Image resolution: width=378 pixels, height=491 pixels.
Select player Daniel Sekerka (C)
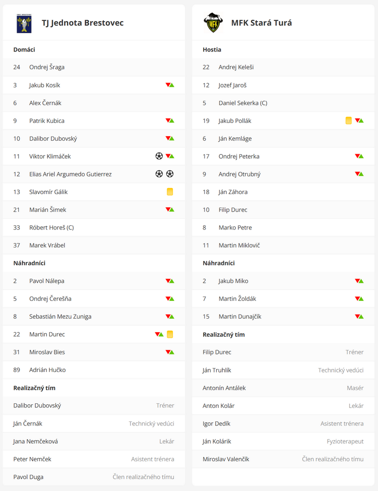[x=243, y=103]
